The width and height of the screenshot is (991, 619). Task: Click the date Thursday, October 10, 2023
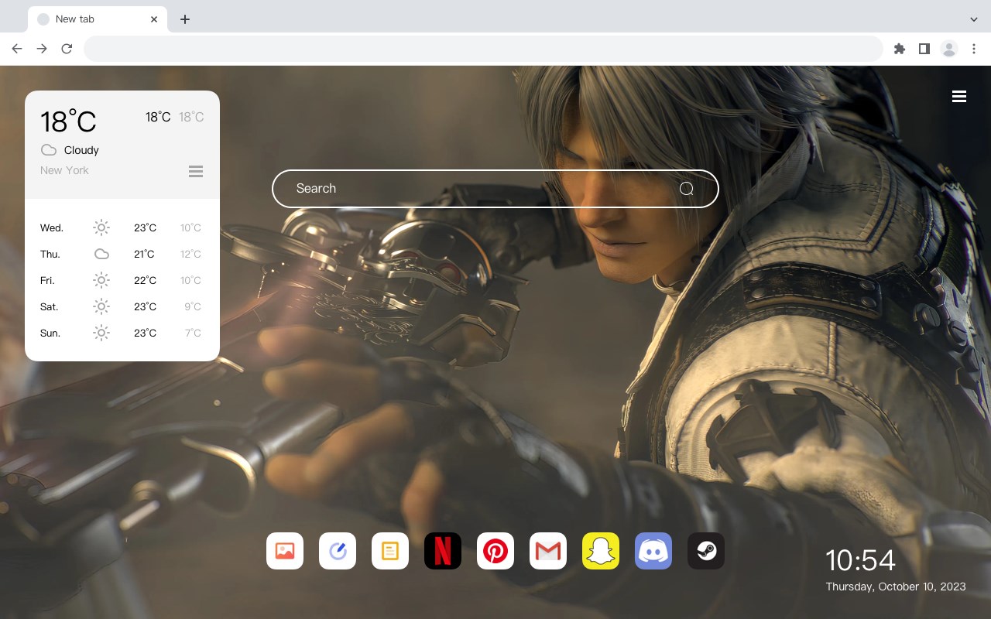(x=896, y=587)
